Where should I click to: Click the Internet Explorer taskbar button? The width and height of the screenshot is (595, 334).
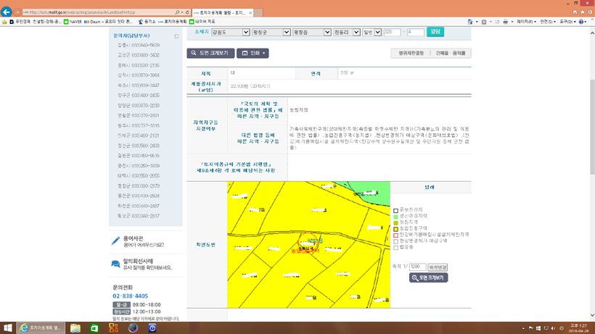point(41,328)
